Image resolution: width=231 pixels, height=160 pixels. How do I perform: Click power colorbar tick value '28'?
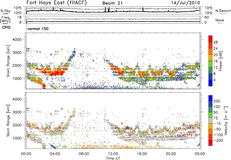[215, 42]
